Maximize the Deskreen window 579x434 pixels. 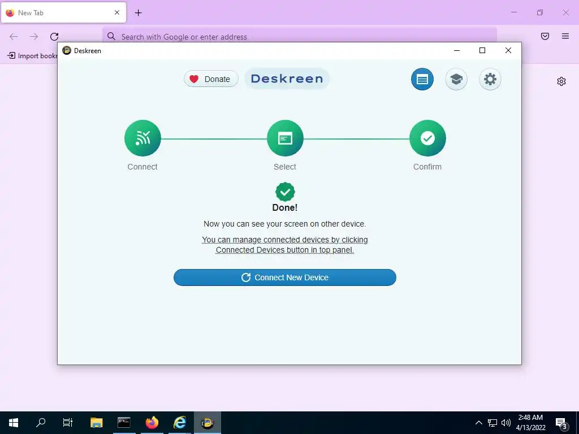pyautogui.click(x=482, y=50)
